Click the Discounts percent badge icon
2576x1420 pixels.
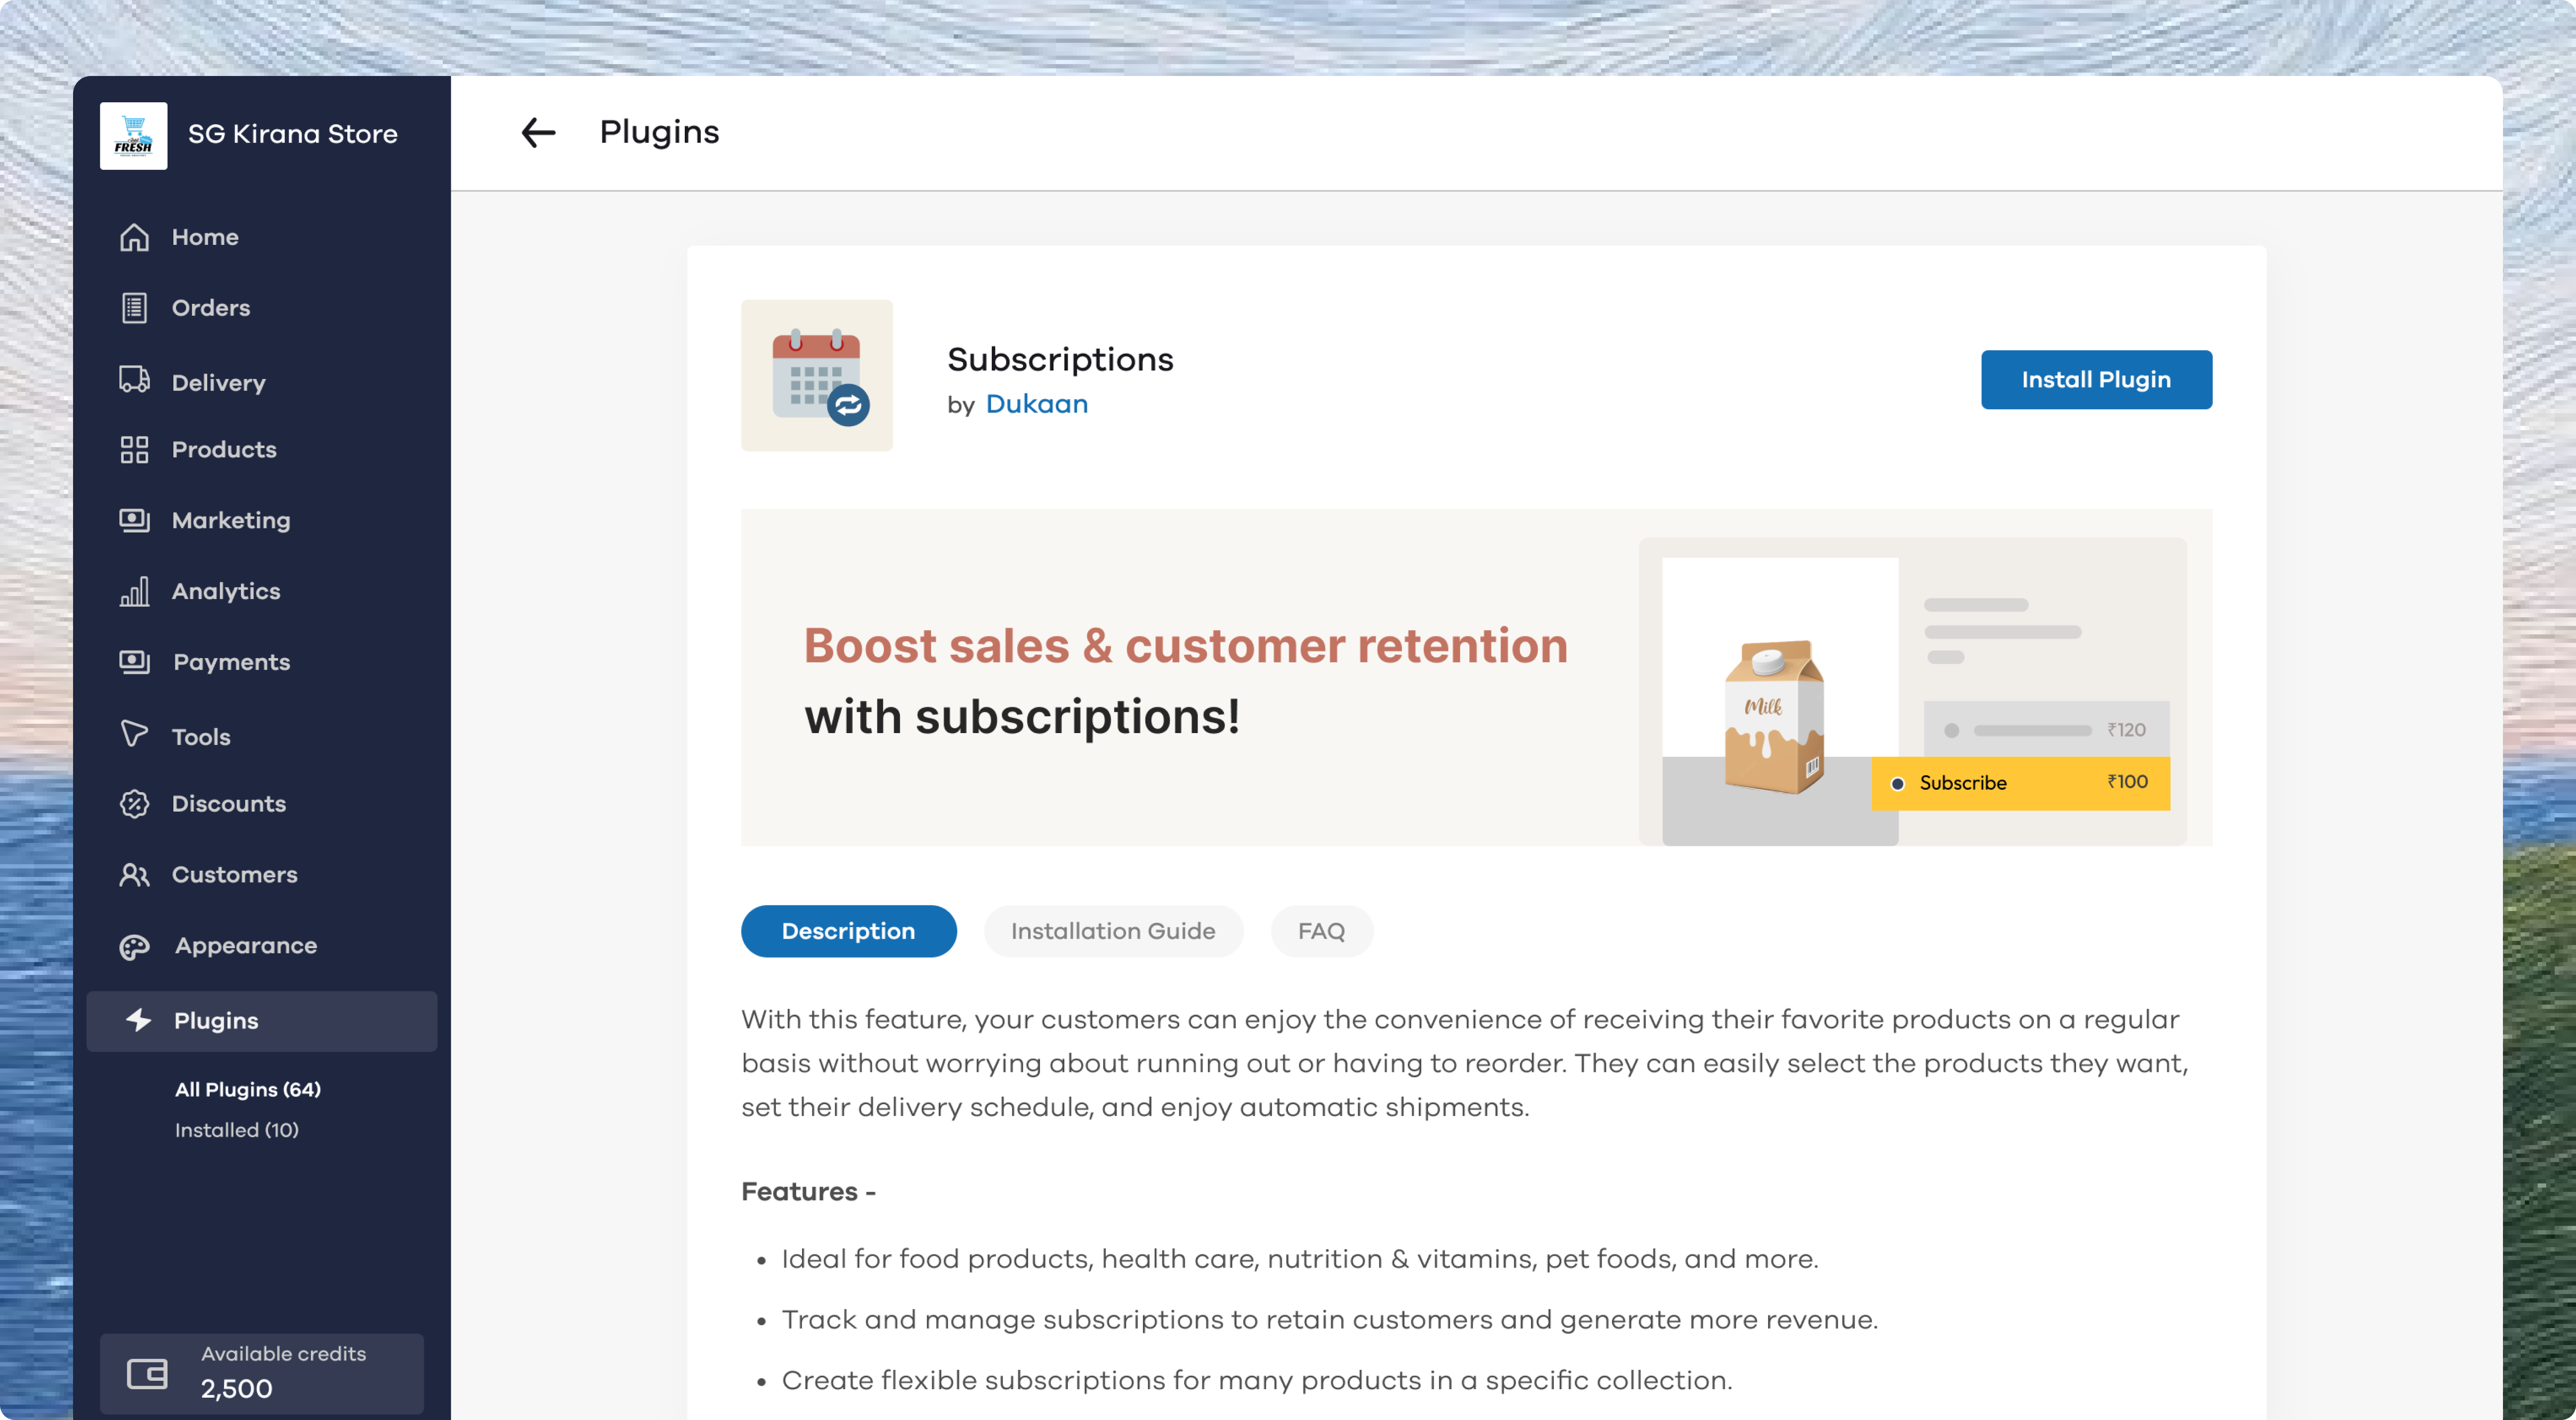coord(134,804)
